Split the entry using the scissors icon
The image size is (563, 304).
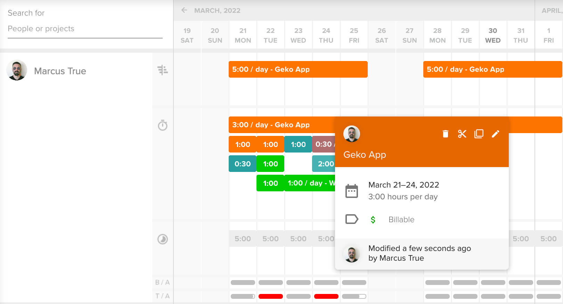pos(462,134)
